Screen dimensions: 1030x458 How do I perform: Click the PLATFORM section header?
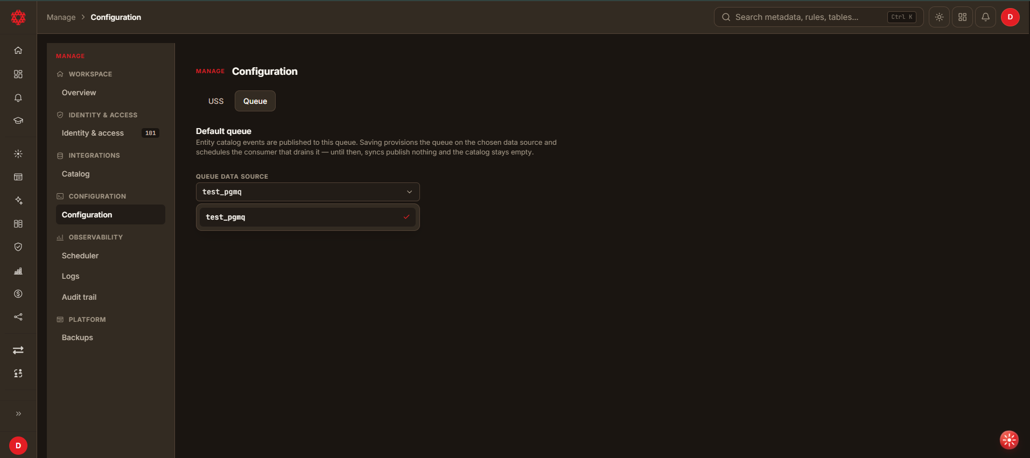(87, 320)
